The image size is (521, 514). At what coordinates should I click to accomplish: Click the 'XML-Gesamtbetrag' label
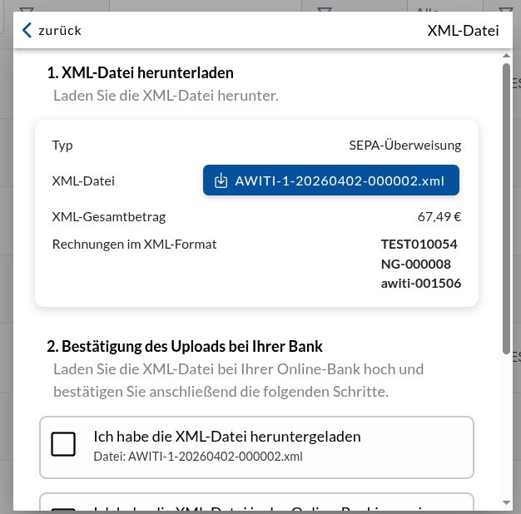coord(109,217)
